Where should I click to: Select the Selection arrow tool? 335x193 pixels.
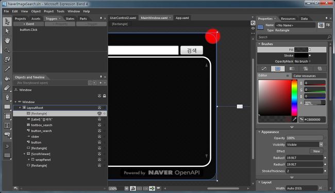[7, 22]
